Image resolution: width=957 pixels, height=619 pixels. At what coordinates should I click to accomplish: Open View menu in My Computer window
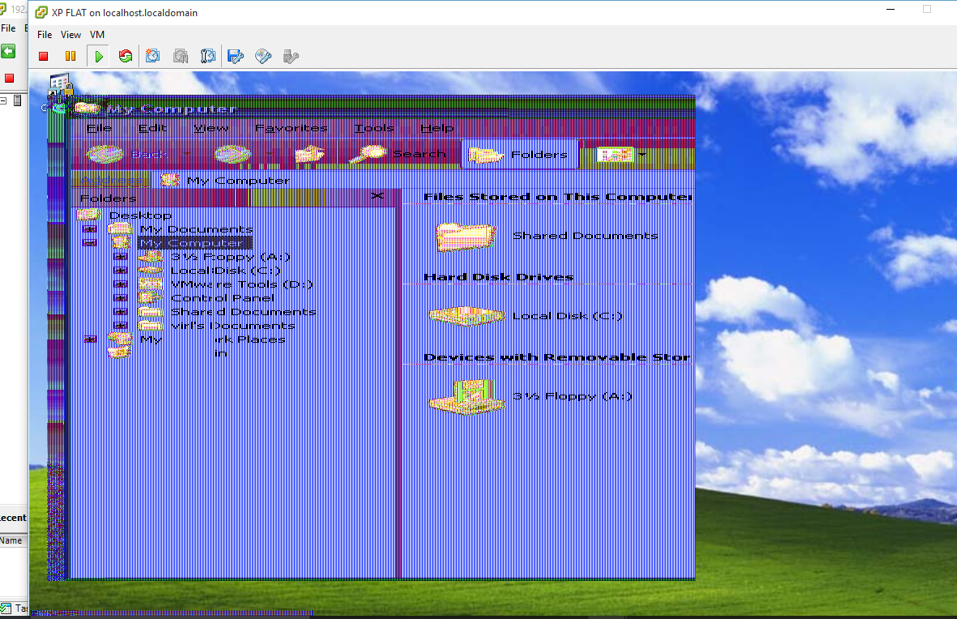click(211, 128)
